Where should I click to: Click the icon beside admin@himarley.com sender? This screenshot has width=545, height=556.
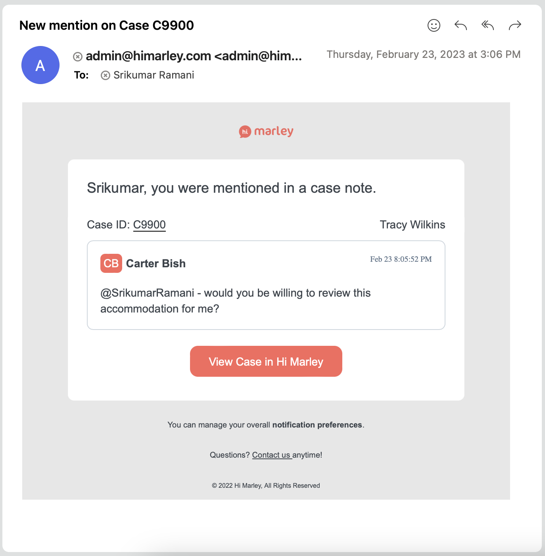coord(78,57)
